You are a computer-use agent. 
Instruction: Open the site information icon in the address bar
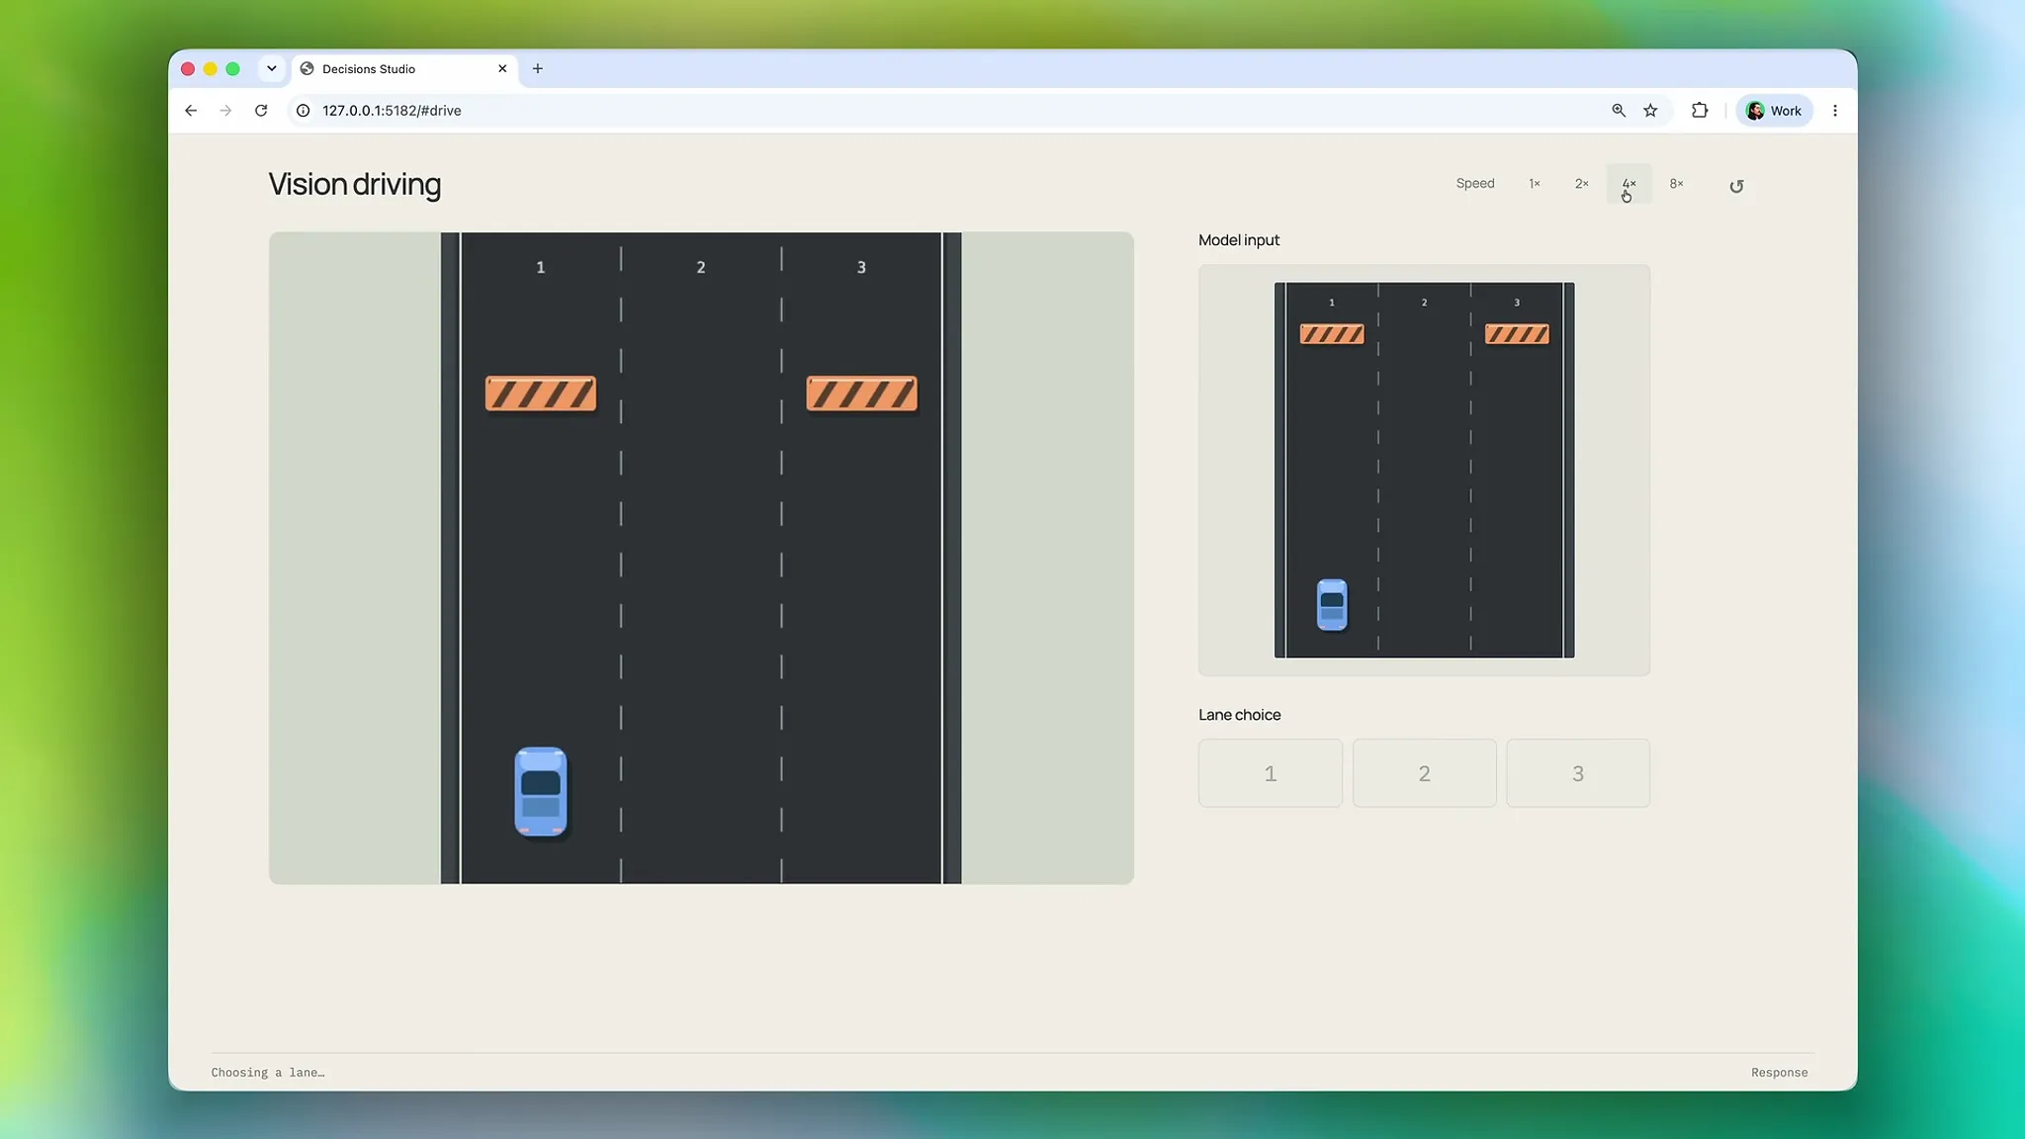304,111
